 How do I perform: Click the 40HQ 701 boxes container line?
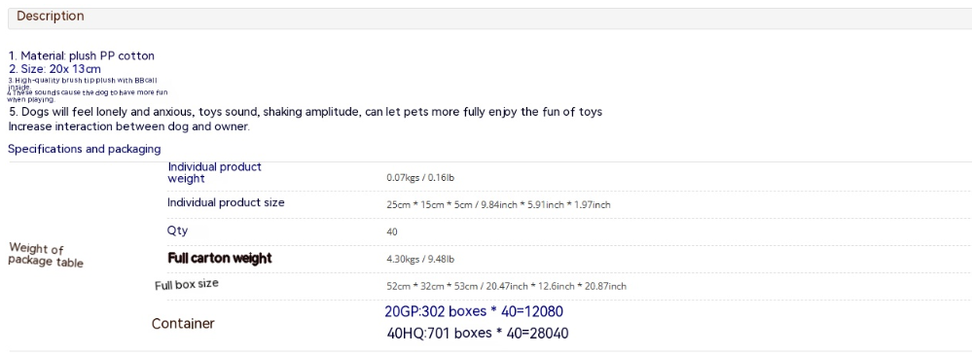pos(477,334)
